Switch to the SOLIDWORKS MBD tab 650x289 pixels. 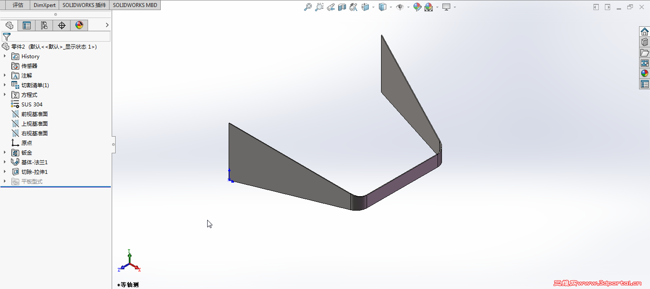coord(136,5)
